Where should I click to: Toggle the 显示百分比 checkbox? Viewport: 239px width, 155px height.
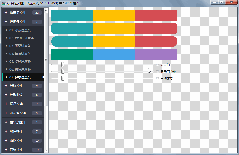[x=157, y=72]
